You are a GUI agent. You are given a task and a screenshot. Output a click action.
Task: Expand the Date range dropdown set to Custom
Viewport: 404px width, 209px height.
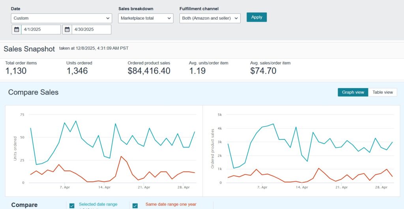(x=62, y=18)
